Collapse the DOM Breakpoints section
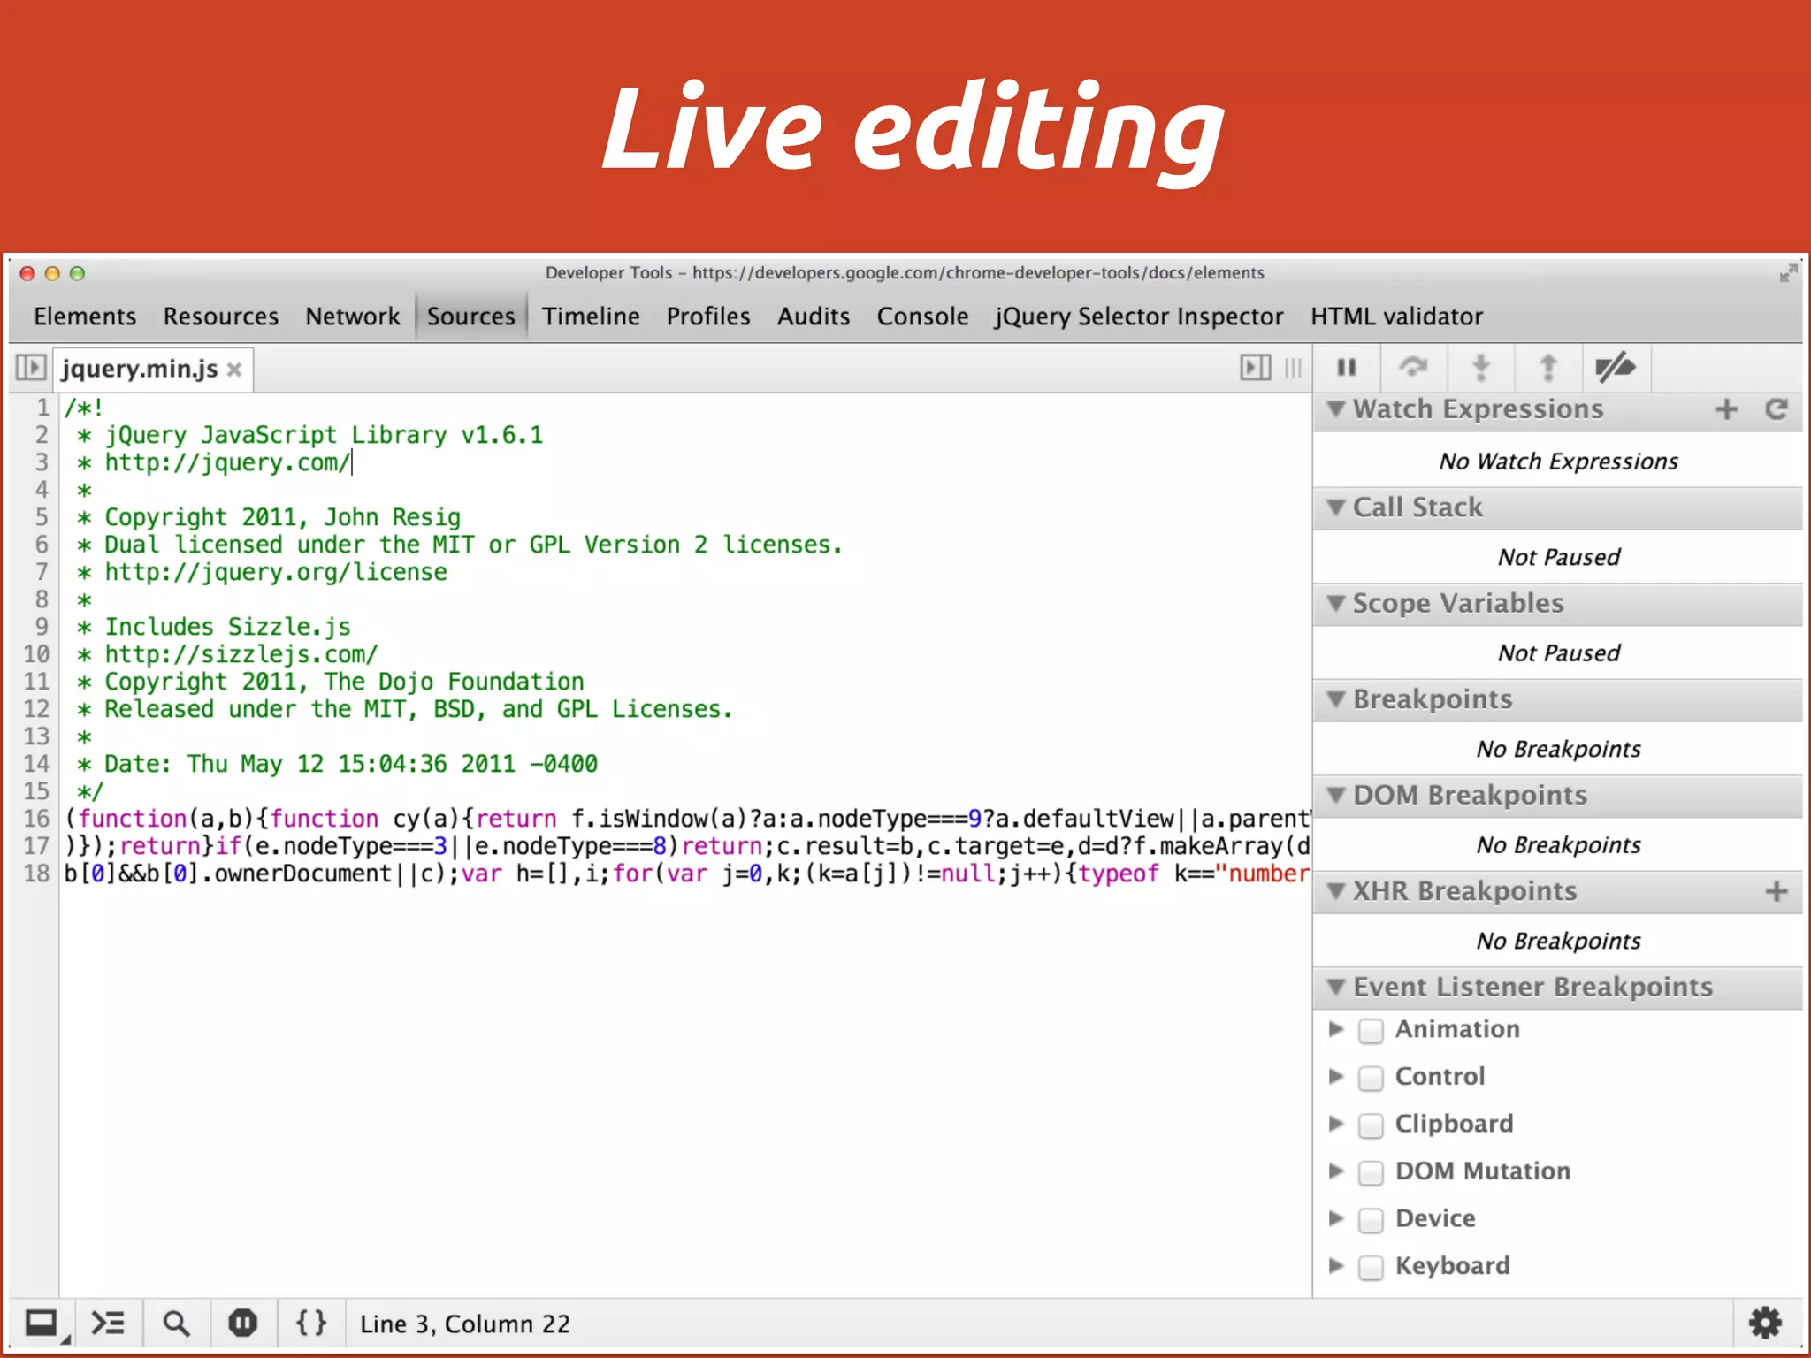The width and height of the screenshot is (1811, 1358). point(1336,795)
